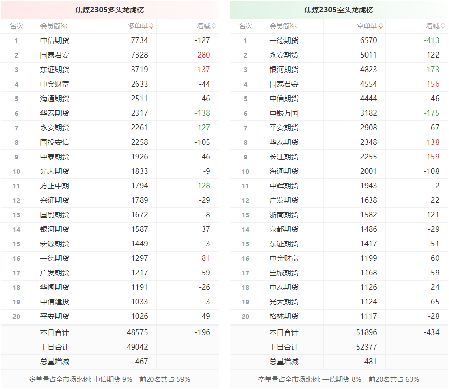Select the 焦煤2305多头龙虎榜 title bar
This screenshot has height=389, width=449.
[109, 10]
